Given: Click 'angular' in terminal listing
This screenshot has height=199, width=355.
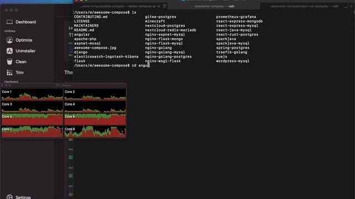Looking at the screenshot, I should 82,34.
